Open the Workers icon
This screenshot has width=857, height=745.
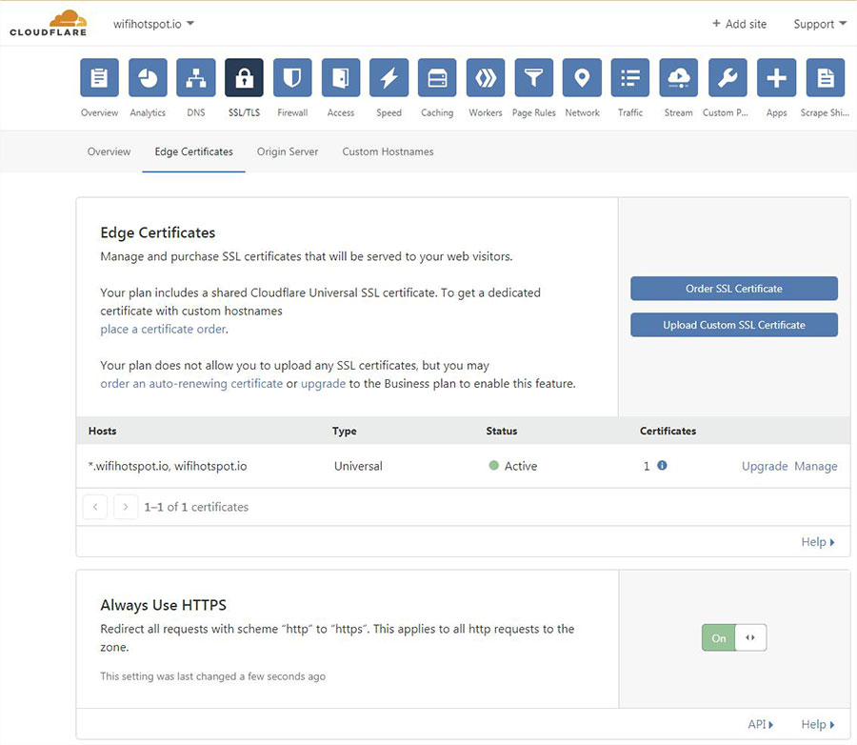click(486, 78)
